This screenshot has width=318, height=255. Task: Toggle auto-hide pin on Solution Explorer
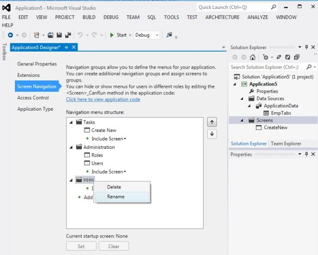[x=306, y=47]
